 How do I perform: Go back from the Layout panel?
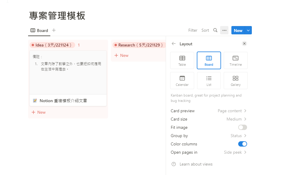click(174, 44)
